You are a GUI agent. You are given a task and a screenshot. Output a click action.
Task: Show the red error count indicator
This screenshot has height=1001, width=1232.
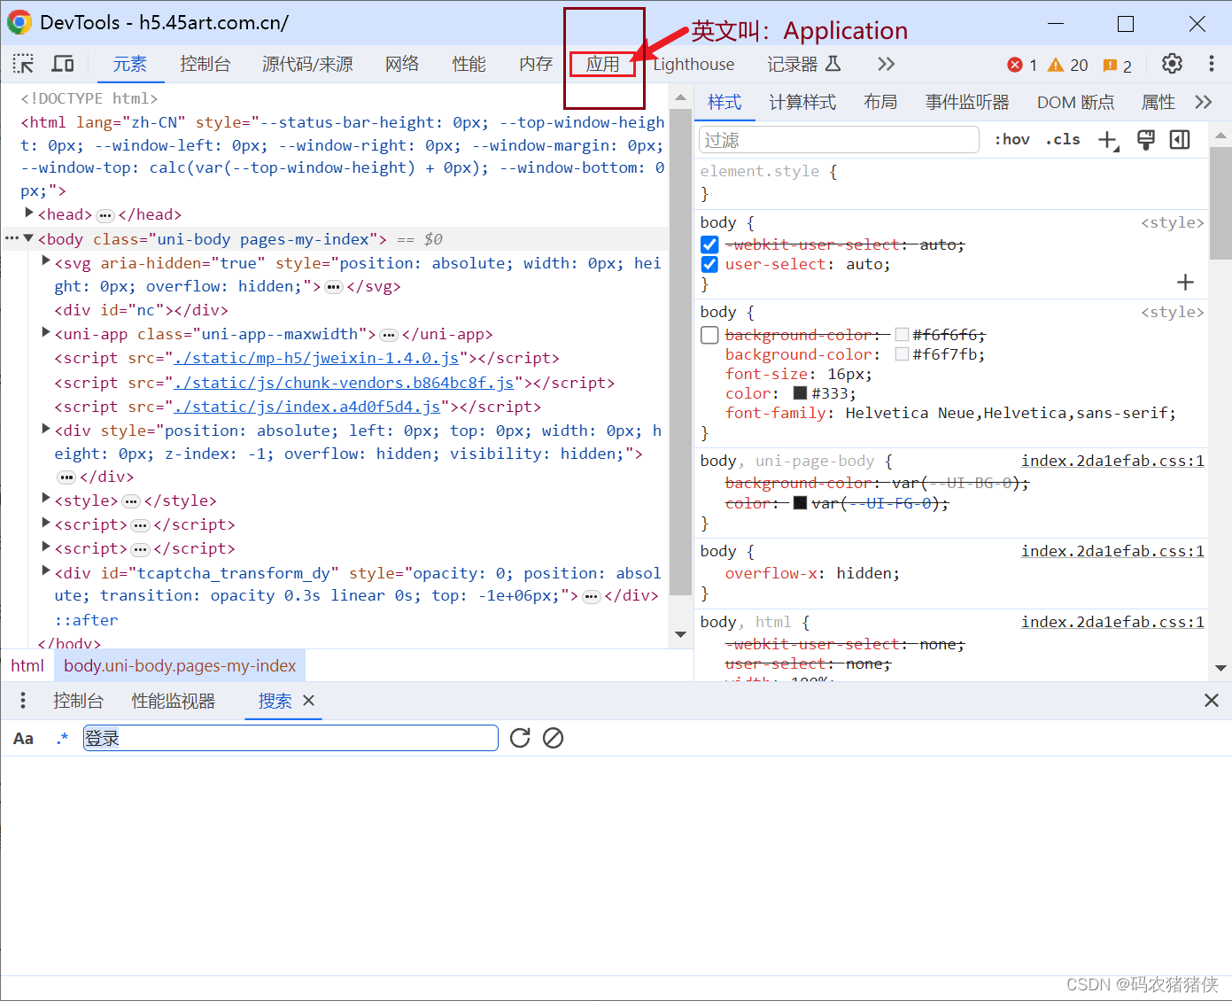tap(1023, 65)
